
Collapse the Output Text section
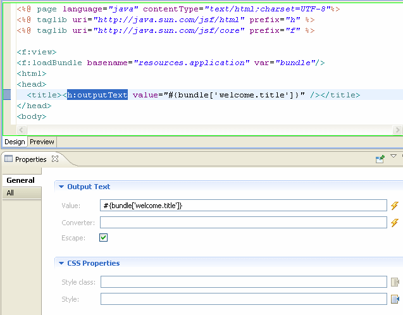[x=61, y=187]
